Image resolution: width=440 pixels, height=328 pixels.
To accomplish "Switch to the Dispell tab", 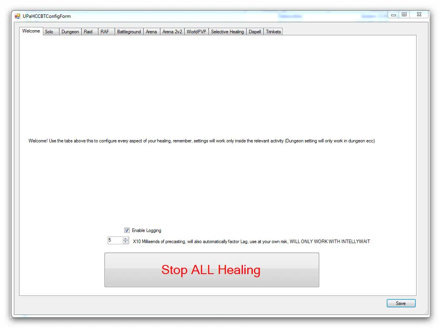I will 255,32.
